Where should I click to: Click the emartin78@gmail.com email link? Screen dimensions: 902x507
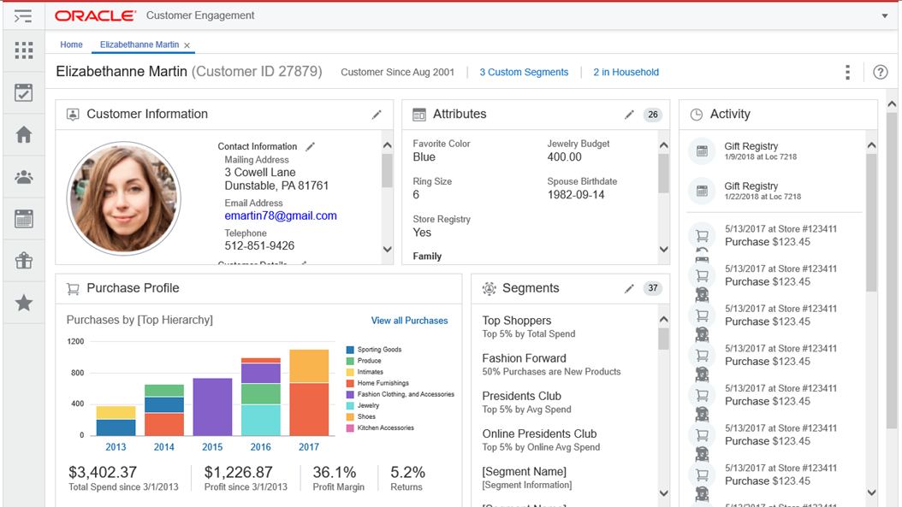pos(281,216)
